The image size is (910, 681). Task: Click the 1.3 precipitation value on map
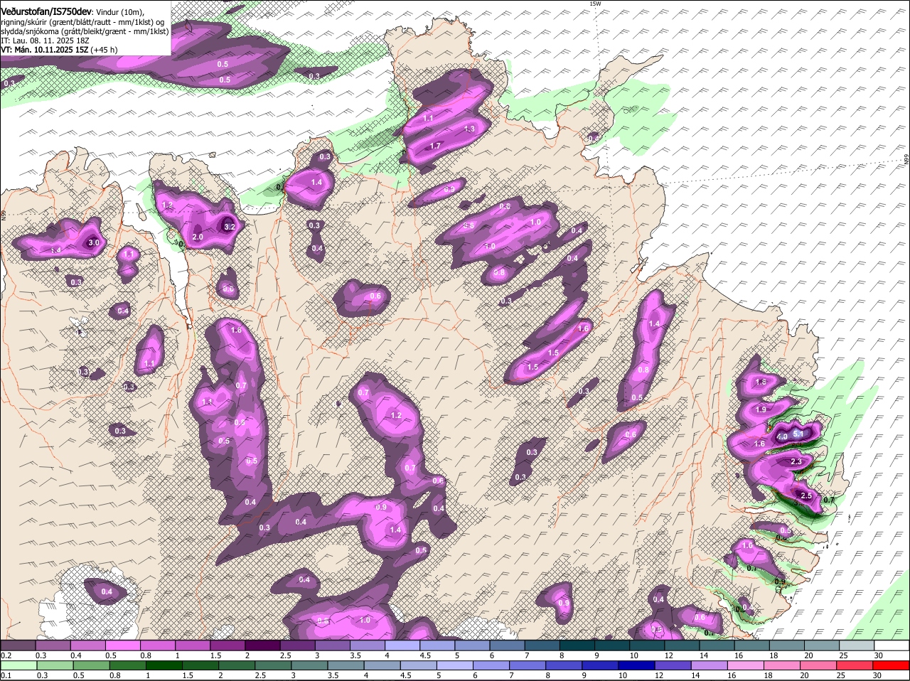tap(469, 129)
